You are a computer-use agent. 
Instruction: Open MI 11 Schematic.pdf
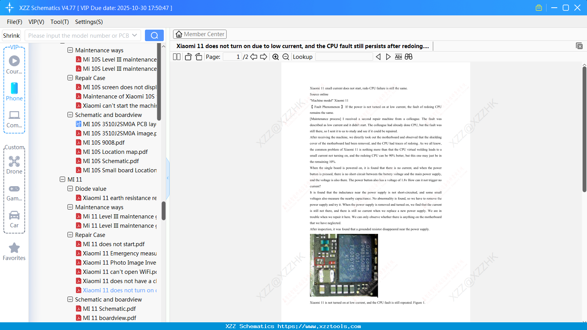106,309
